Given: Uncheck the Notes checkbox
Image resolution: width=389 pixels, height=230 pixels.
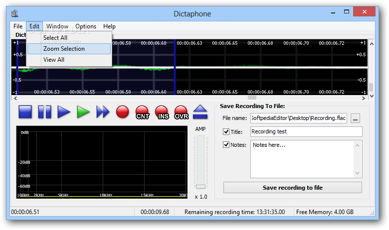Looking at the screenshot, I should [x=226, y=144].
